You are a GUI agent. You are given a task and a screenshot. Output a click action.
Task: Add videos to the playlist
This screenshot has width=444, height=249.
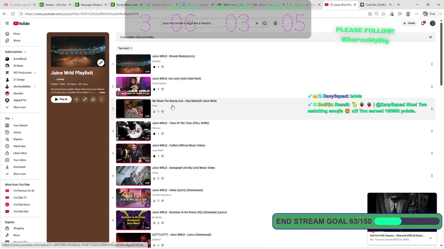tap(76, 100)
